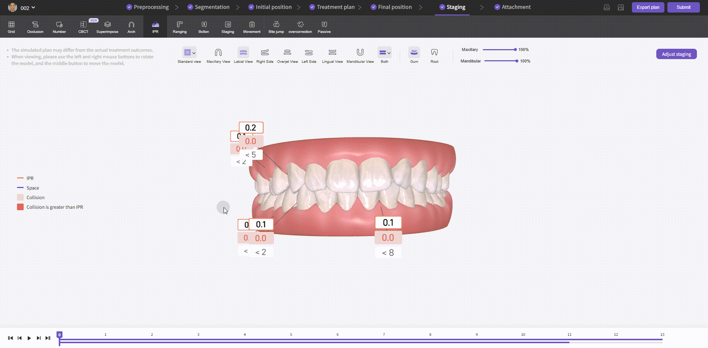Go to the Segmentation step
Viewport: 708px width, 348px height.
[x=208, y=7]
